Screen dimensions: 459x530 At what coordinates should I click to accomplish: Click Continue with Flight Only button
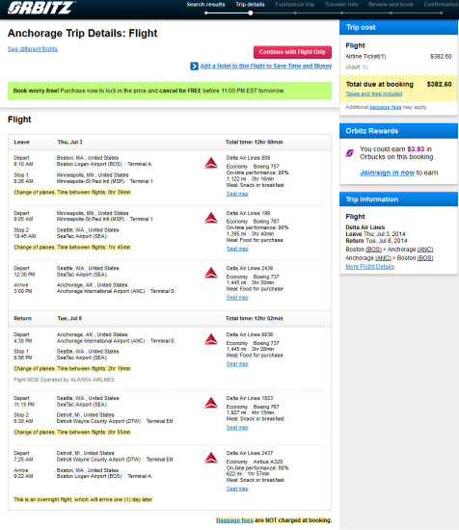coord(292,52)
